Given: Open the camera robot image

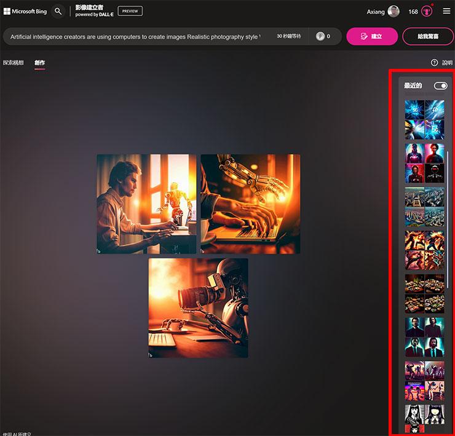Looking at the screenshot, I should pos(199,308).
